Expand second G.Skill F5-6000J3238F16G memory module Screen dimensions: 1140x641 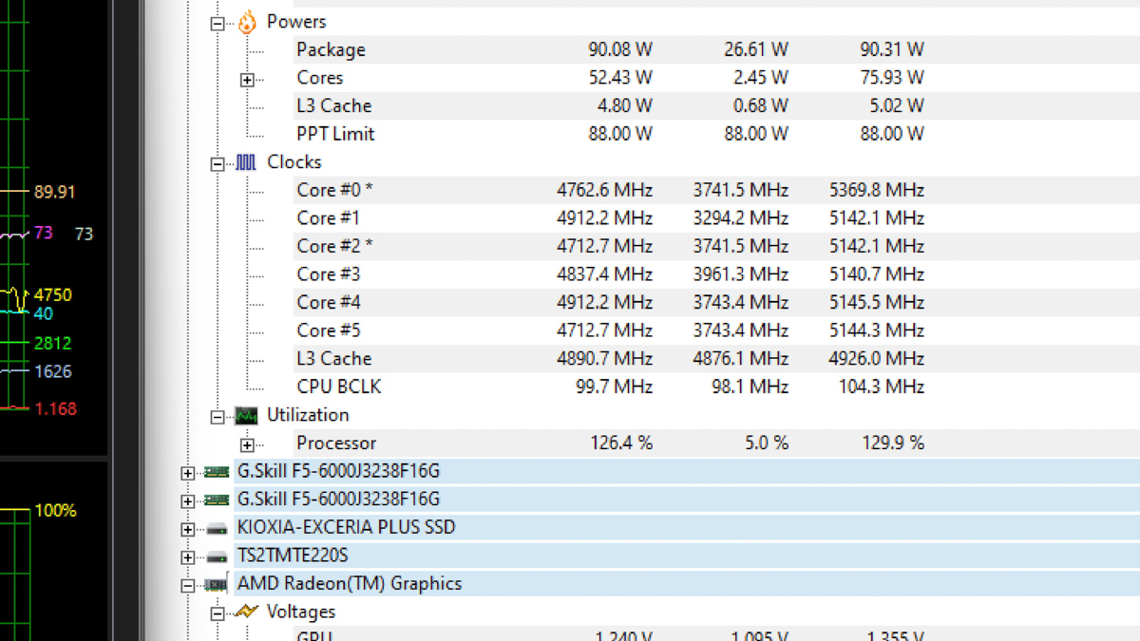(187, 500)
